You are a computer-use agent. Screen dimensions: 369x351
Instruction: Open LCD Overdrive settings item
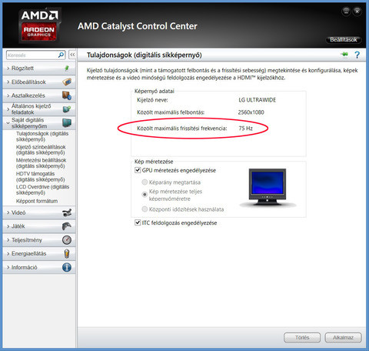pyautogui.click(x=42, y=189)
